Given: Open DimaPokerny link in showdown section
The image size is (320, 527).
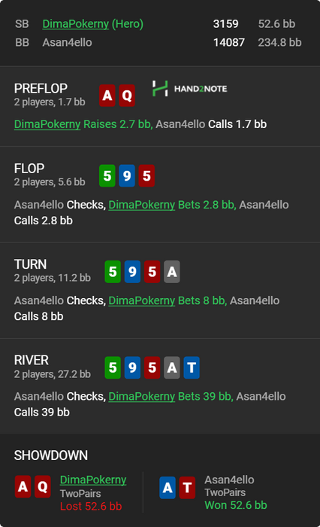Looking at the screenshot, I should [93, 480].
